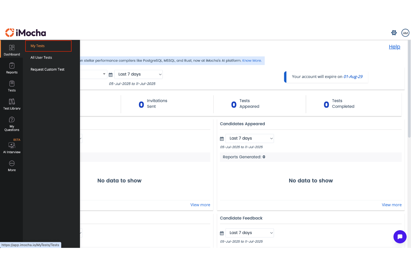
Task: Click calendar icon beside top Last 7 days
Action: 111,75
